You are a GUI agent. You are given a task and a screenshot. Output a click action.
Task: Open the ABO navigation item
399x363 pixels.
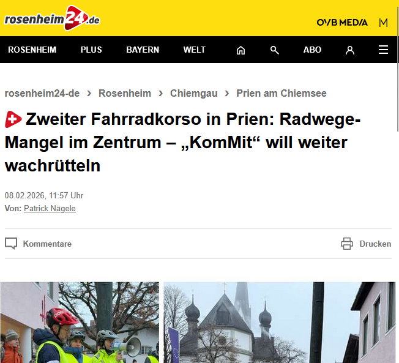coord(312,50)
